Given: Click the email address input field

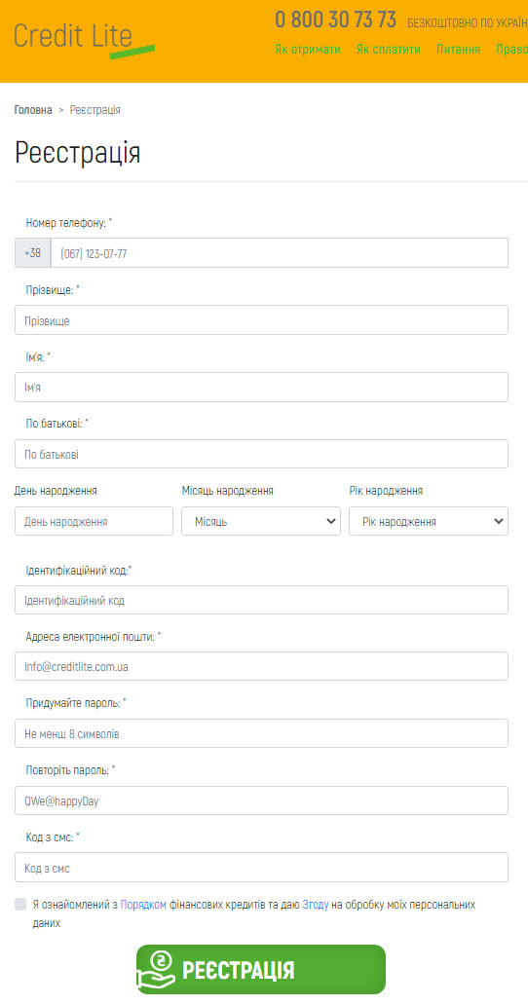Looking at the screenshot, I should 261,666.
